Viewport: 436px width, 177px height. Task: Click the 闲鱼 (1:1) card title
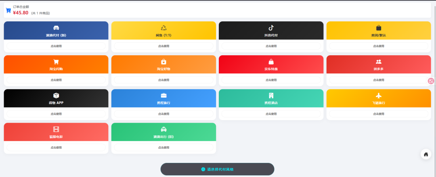(x=163, y=35)
